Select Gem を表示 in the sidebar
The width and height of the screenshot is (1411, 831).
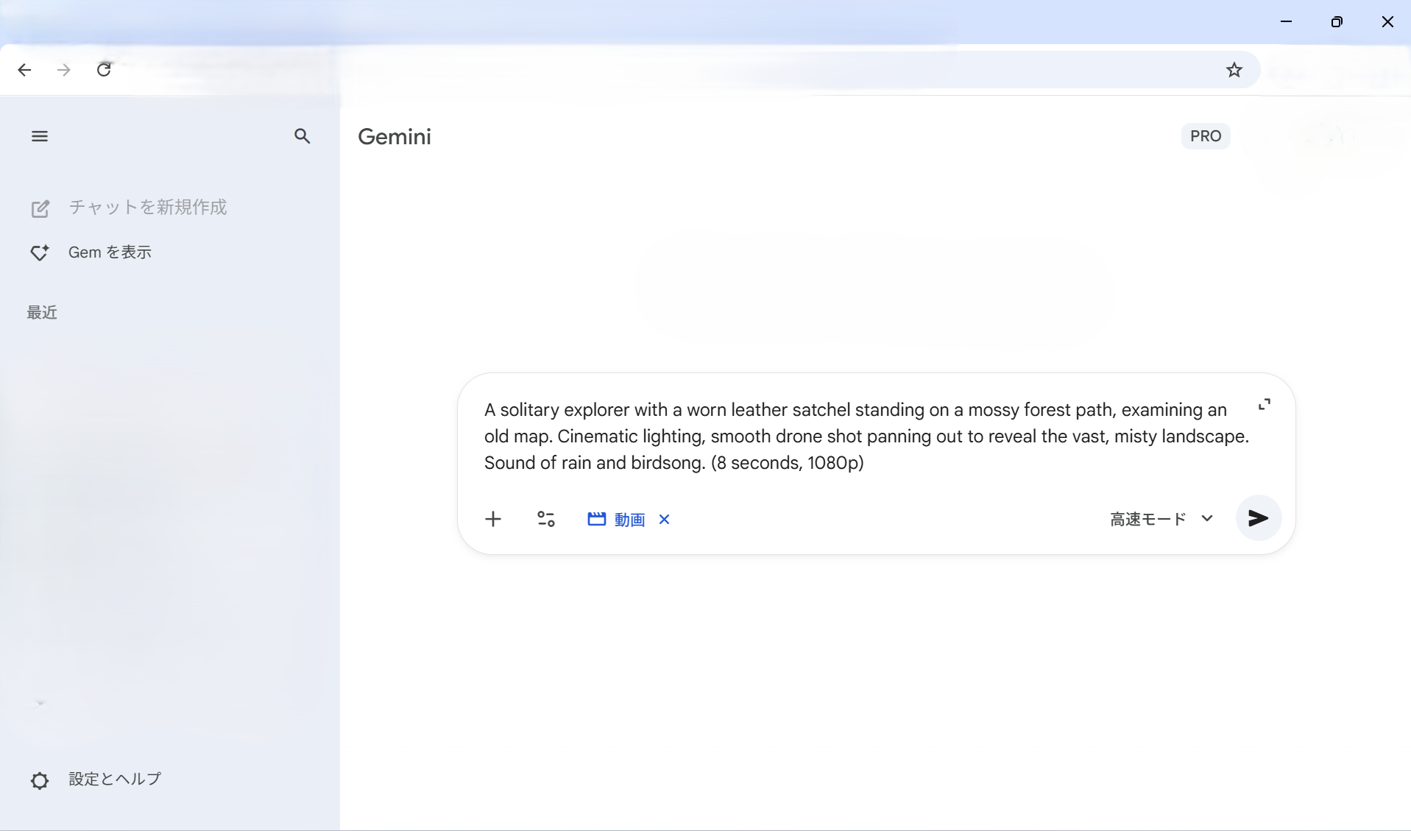click(110, 252)
